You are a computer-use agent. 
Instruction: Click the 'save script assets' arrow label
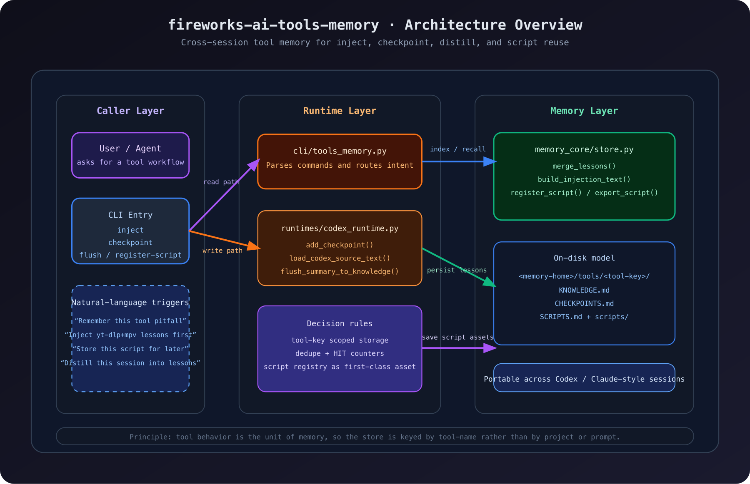tap(457, 338)
